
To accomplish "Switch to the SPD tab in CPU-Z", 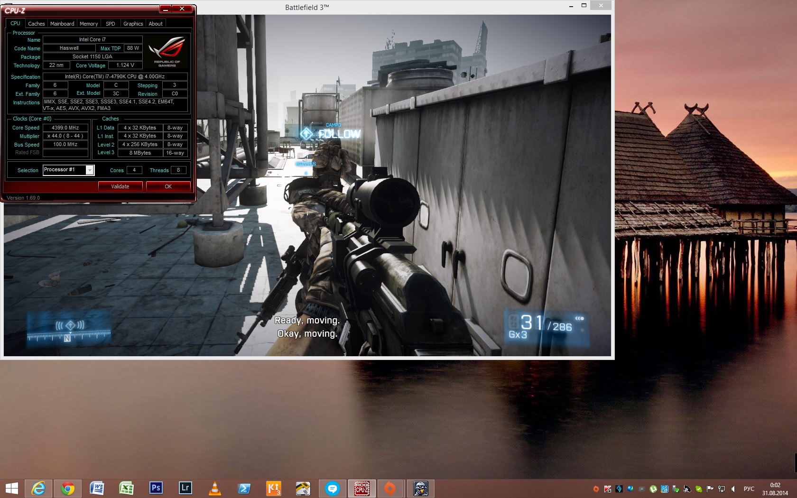I will tap(111, 24).
